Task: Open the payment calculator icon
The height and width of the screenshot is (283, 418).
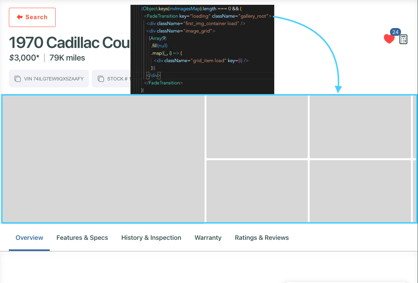Action: point(403,39)
